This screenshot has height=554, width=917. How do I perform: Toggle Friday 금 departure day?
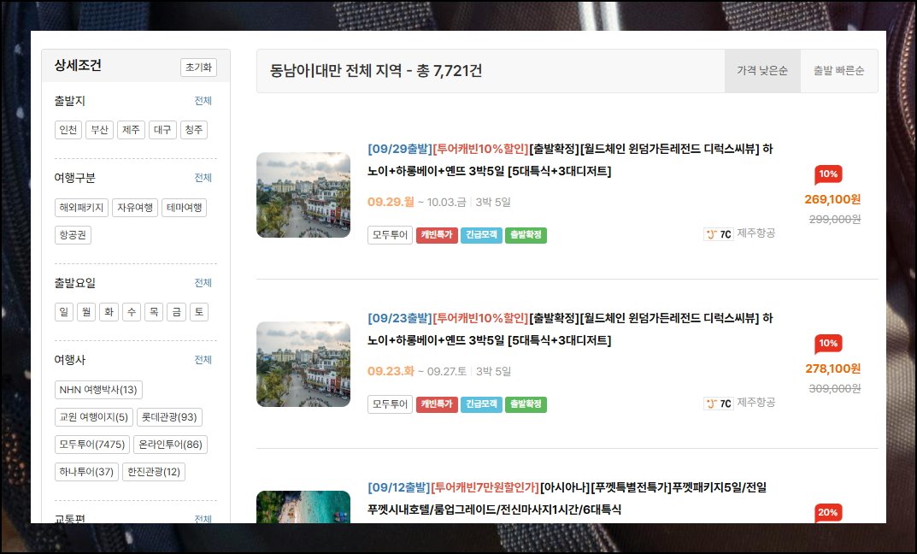(x=177, y=312)
